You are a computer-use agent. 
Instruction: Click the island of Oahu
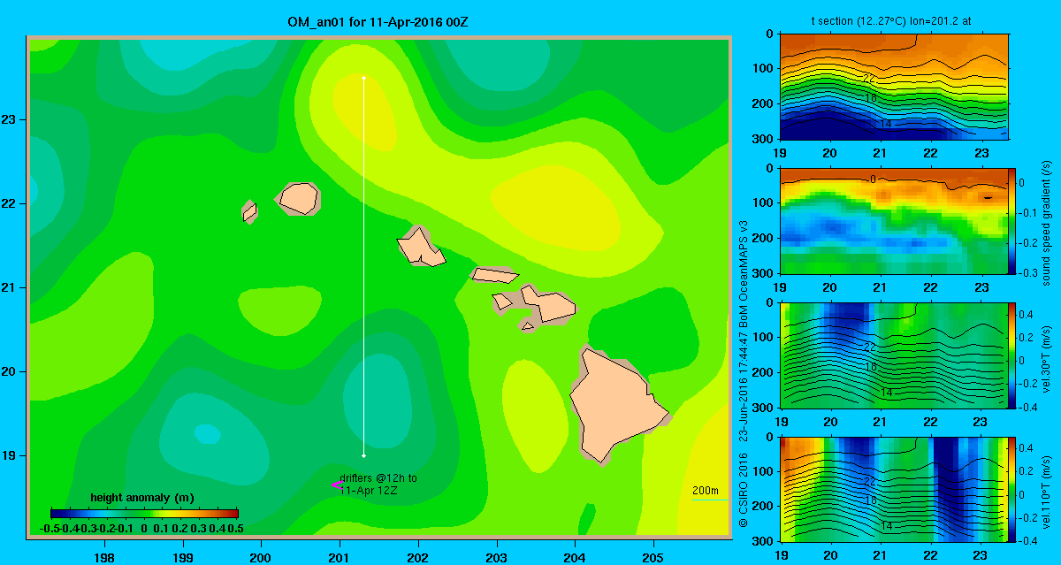[x=422, y=247]
